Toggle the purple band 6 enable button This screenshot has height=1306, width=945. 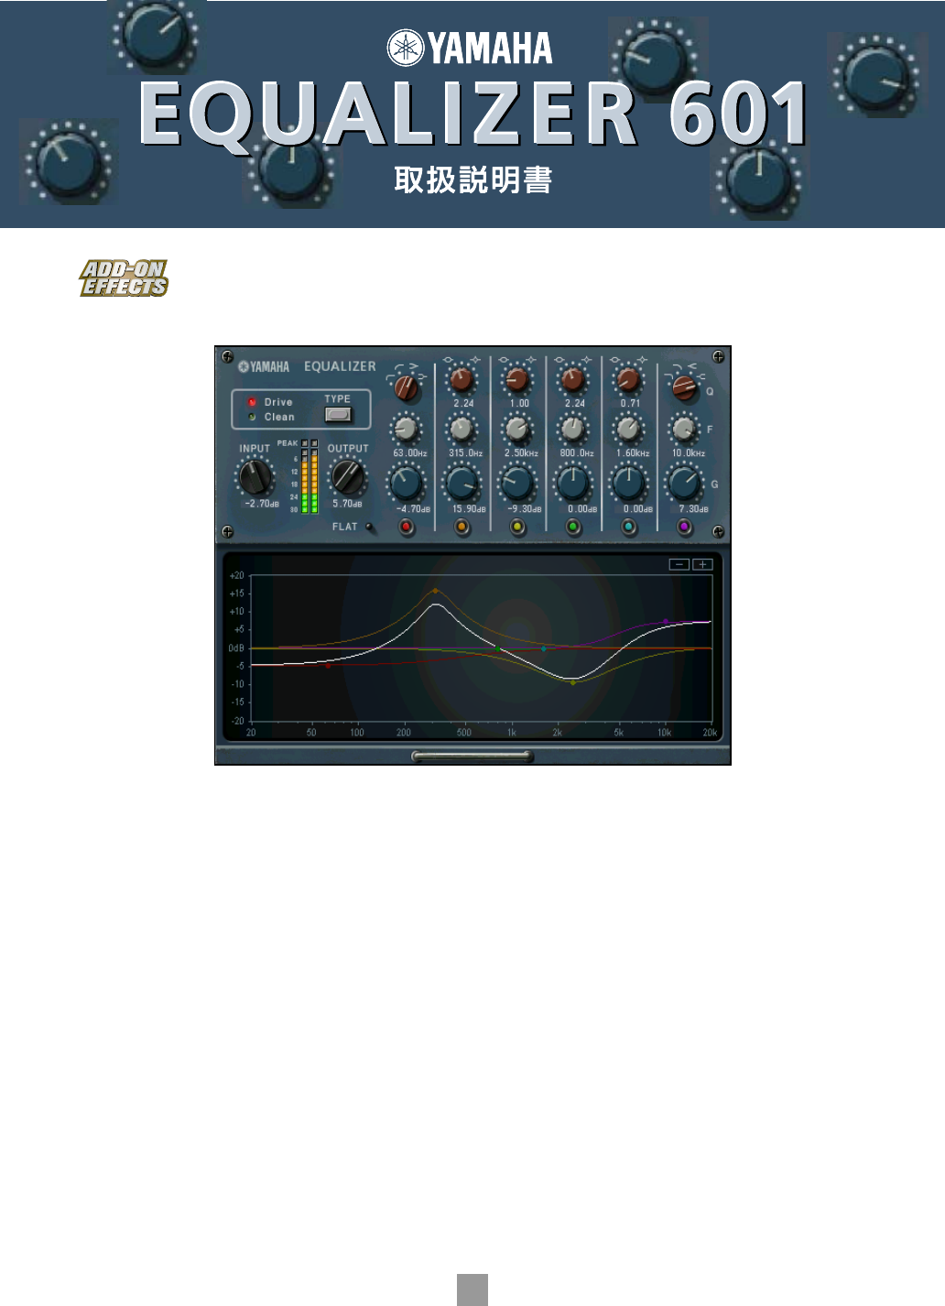684,527
